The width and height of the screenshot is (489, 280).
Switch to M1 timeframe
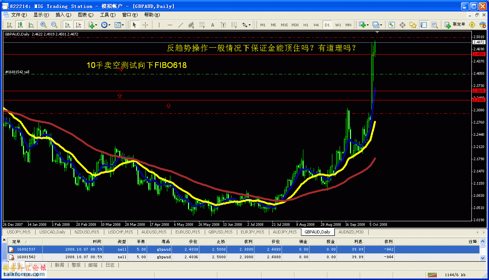pyautogui.click(x=263, y=25)
